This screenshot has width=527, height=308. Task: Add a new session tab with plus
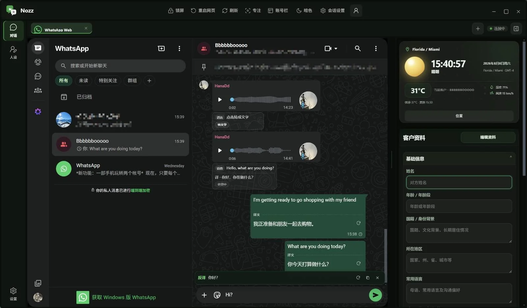point(478,29)
